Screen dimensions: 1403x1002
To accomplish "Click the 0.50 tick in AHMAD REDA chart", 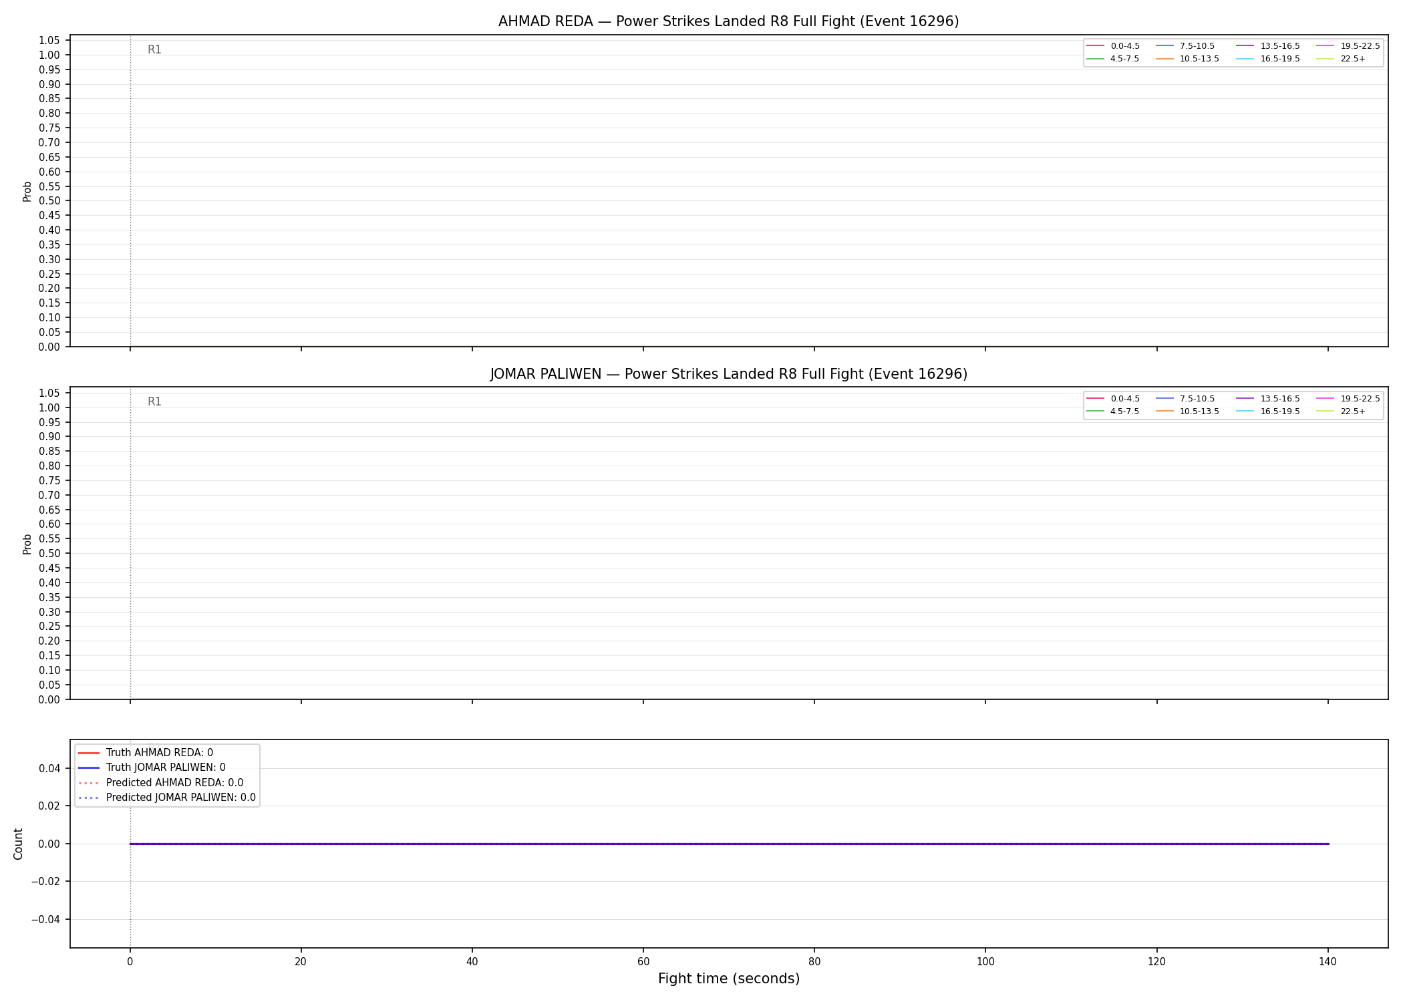I will [x=49, y=200].
